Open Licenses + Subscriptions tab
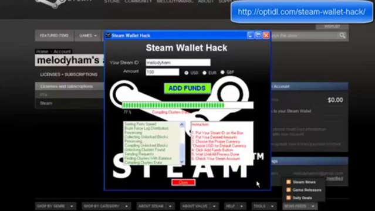This screenshot has width=375, height=211. (69, 74)
